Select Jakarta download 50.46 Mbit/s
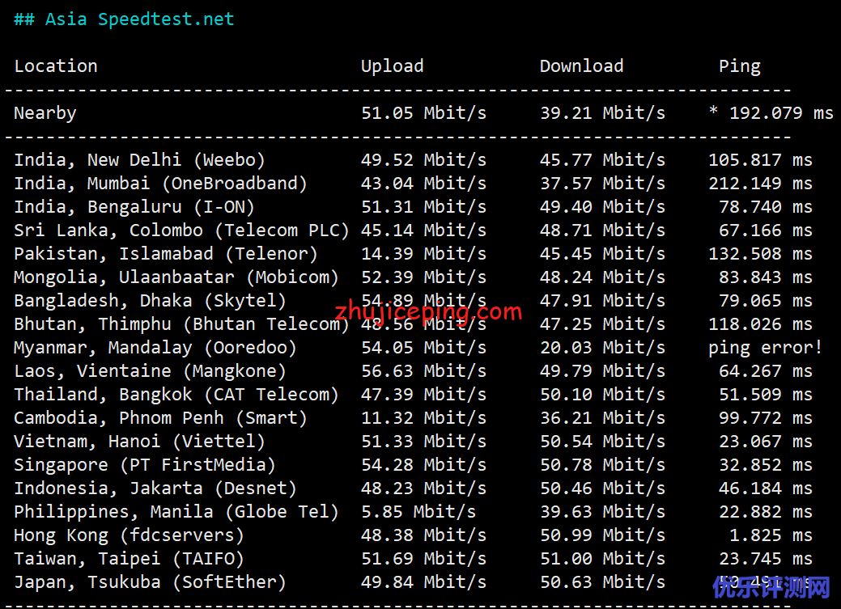Screen dimensions: 841x609 point(602,488)
